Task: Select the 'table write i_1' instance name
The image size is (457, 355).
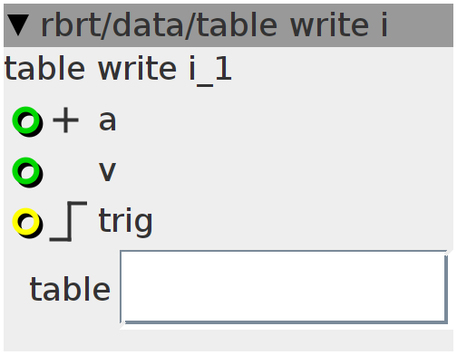Action: coord(118,69)
